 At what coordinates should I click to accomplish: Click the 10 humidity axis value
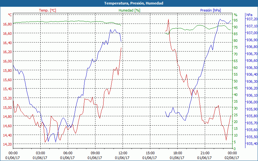[236, 135]
